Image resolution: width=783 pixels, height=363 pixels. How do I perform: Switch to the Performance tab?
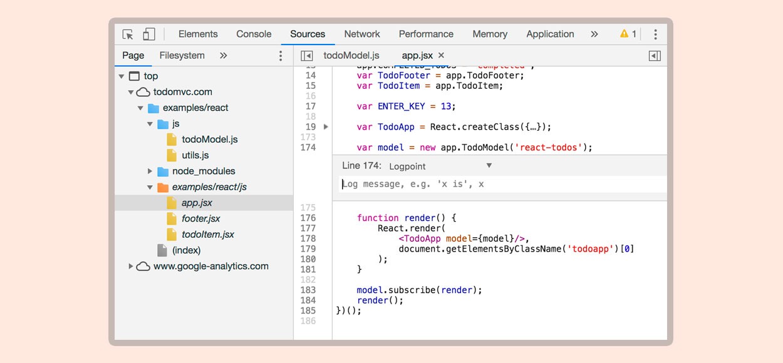click(x=426, y=34)
